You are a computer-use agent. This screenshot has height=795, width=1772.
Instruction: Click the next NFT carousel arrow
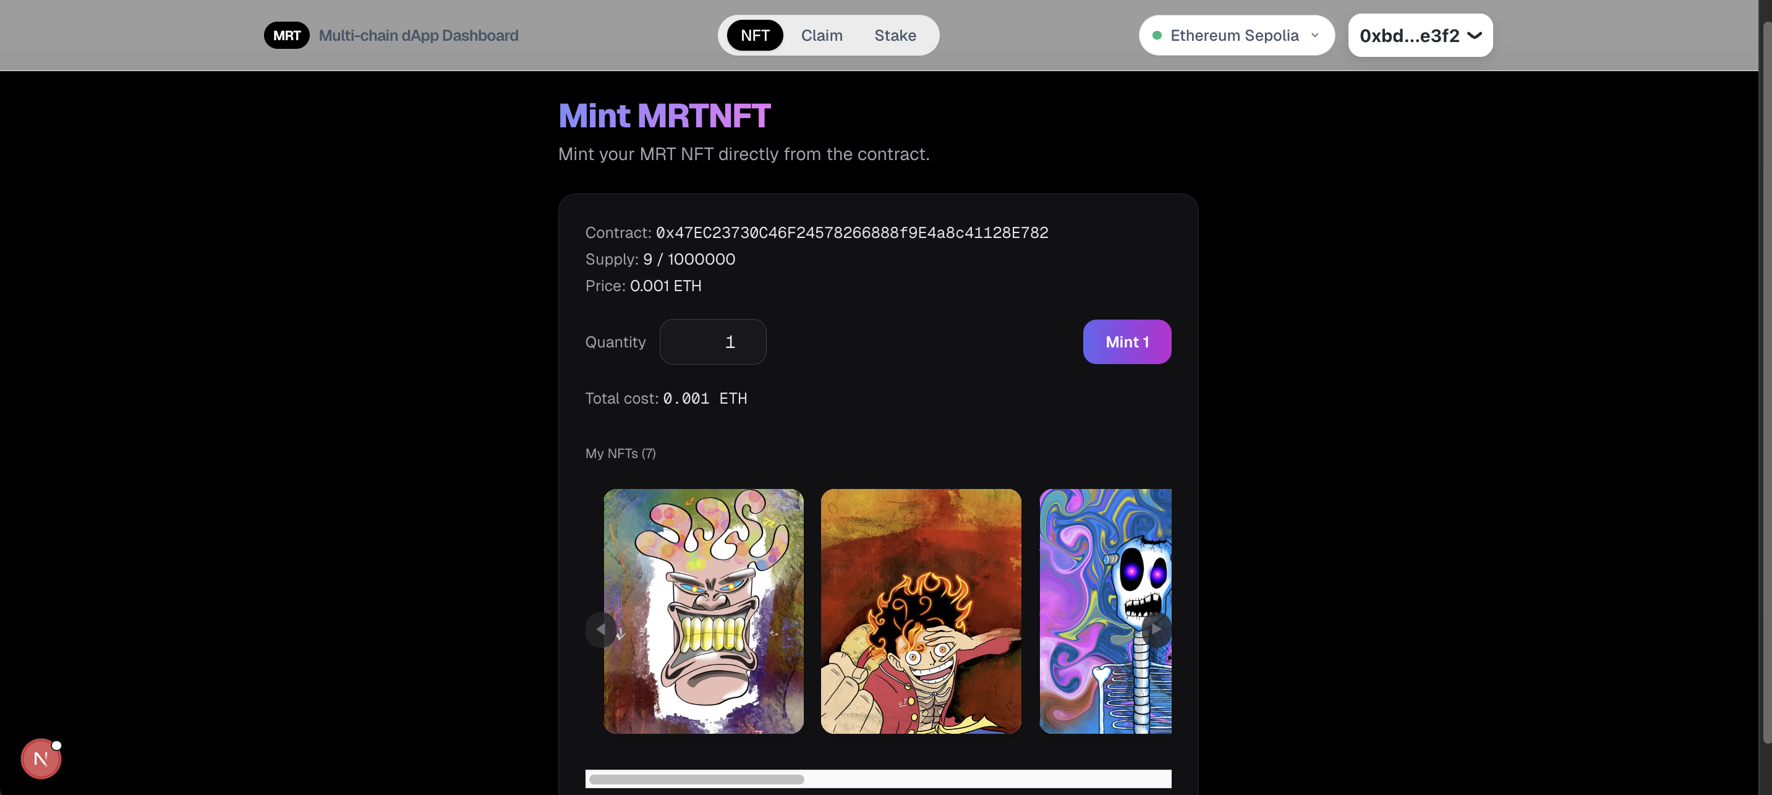[x=1156, y=629]
